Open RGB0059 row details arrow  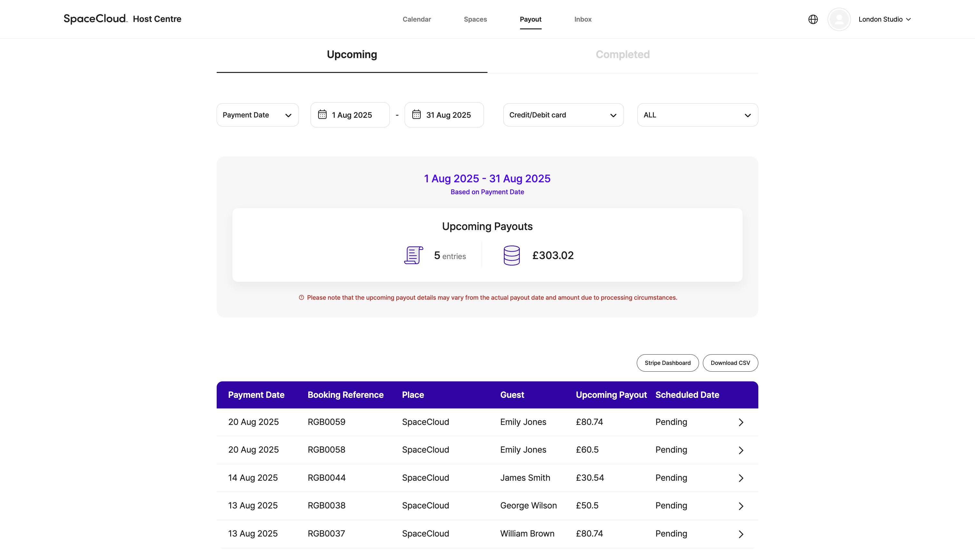pos(741,422)
